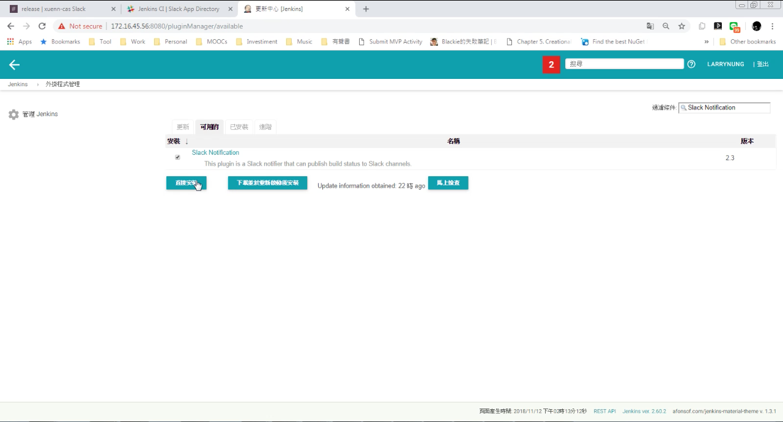The height and width of the screenshot is (422, 783).
Task: Click the Jenkins back arrow icon
Action: [x=14, y=65]
